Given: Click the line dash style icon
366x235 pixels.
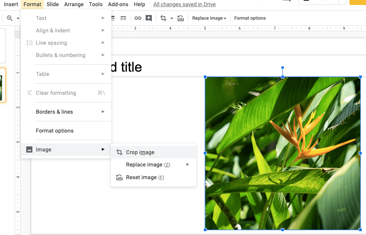Looking at the screenshot, I should (x=123, y=18).
